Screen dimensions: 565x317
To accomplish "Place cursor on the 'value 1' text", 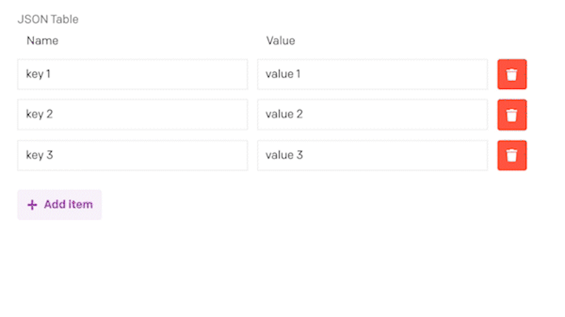I will click(283, 74).
